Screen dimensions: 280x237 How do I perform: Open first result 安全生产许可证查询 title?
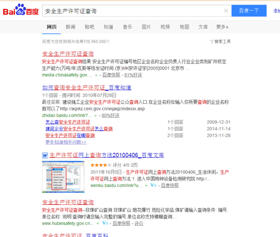(x=68, y=54)
